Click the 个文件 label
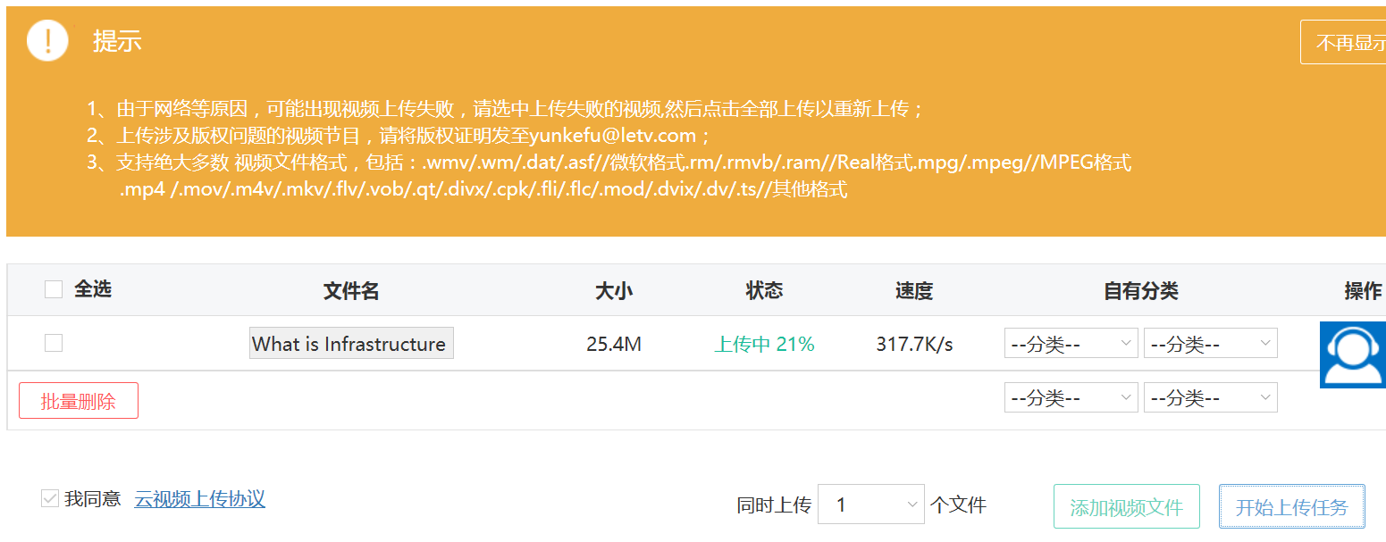 pyautogui.click(x=958, y=504)
